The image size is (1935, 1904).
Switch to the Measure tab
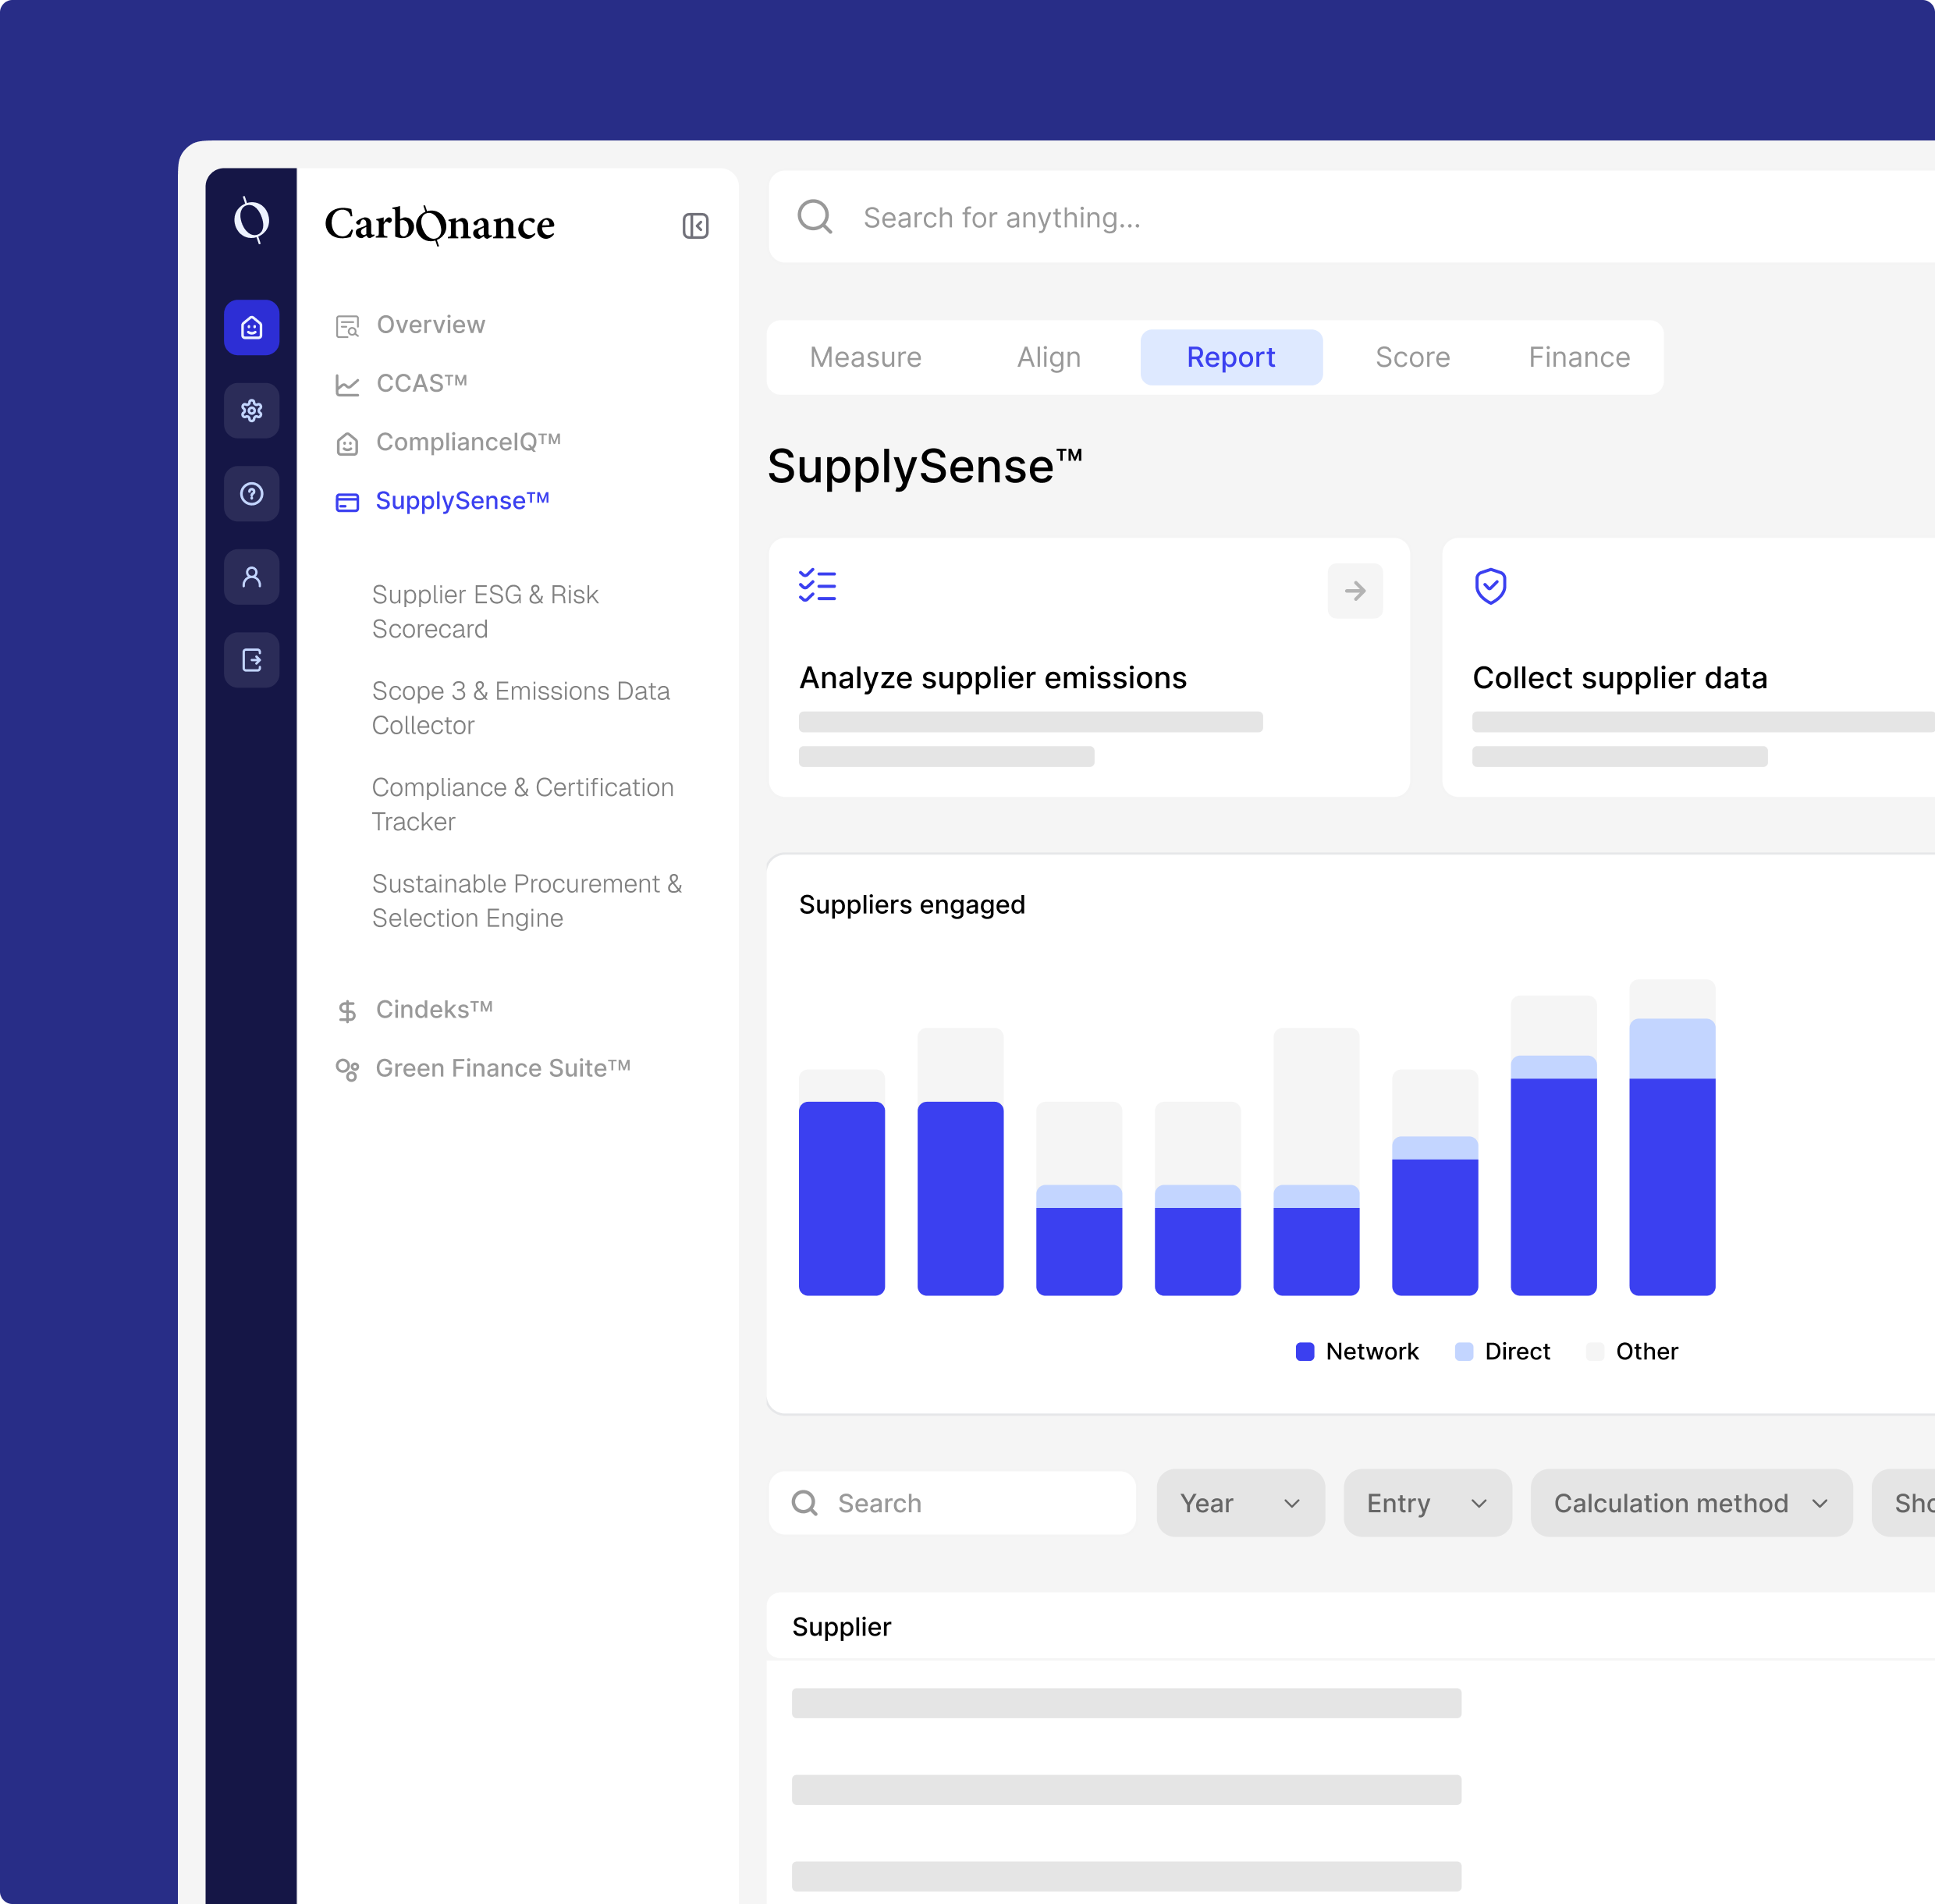click(x=865, y=358)
